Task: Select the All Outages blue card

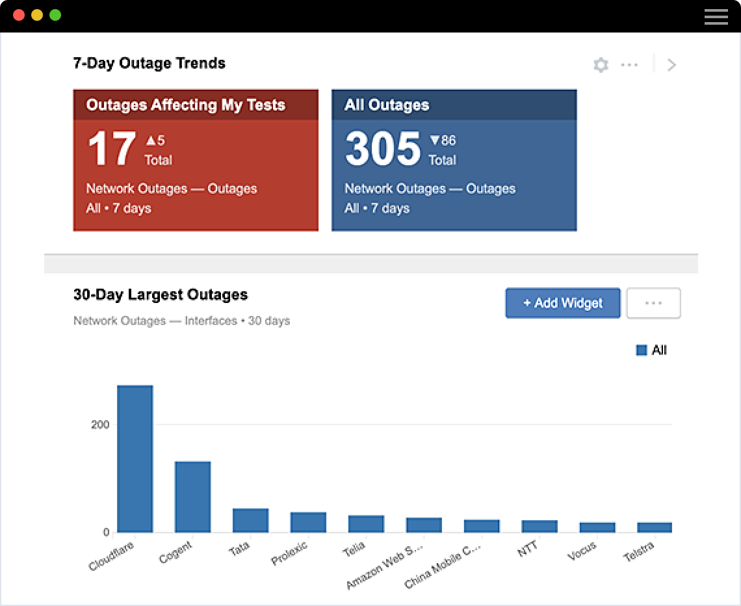Action: (x=454, y=160)
